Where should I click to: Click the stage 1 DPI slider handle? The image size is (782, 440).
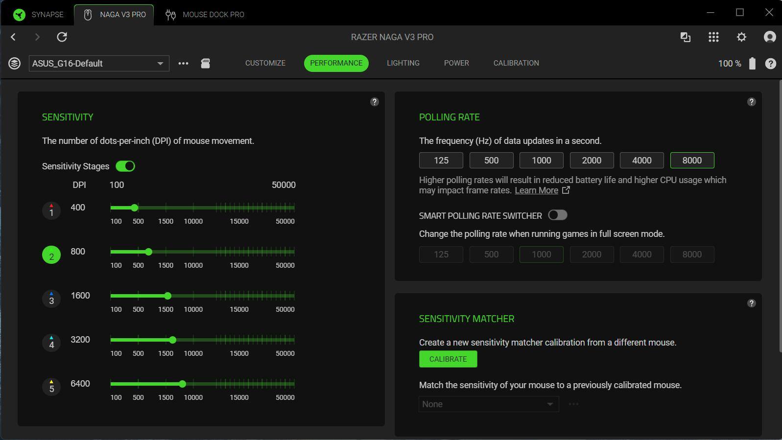pyautogui.click(x=135, y=208)
